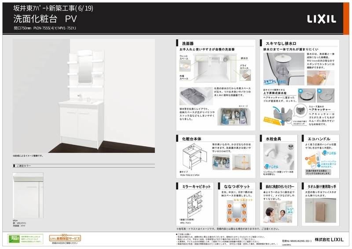The height and width of the screenshot is (249, 352).
Task: Select the title 洗面化粧台 PV
Action: pos(45,19)
